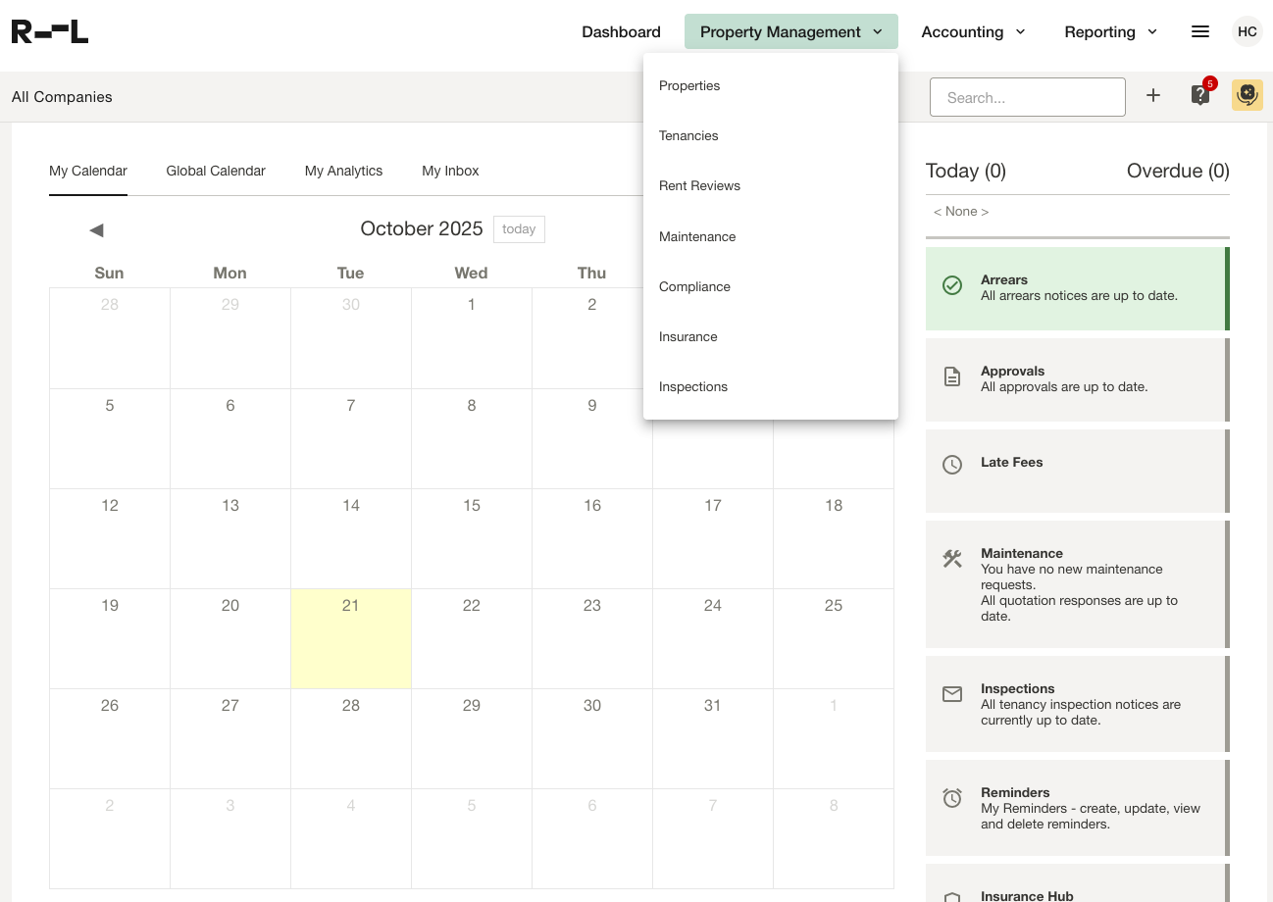This screenshot has width=1273, height=902.
Task: Collapse the Property Management dropdown
Action: click(x=790, y=31)
